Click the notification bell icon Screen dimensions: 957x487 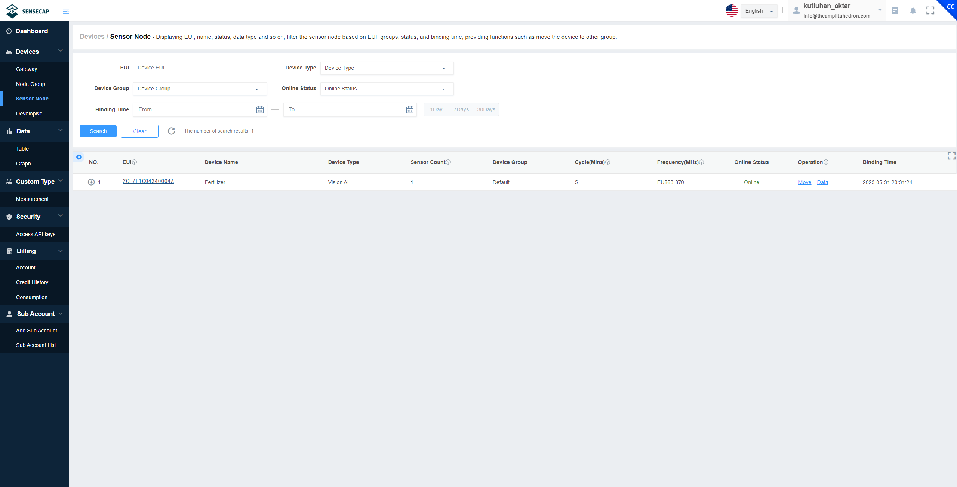coord(913,11)
